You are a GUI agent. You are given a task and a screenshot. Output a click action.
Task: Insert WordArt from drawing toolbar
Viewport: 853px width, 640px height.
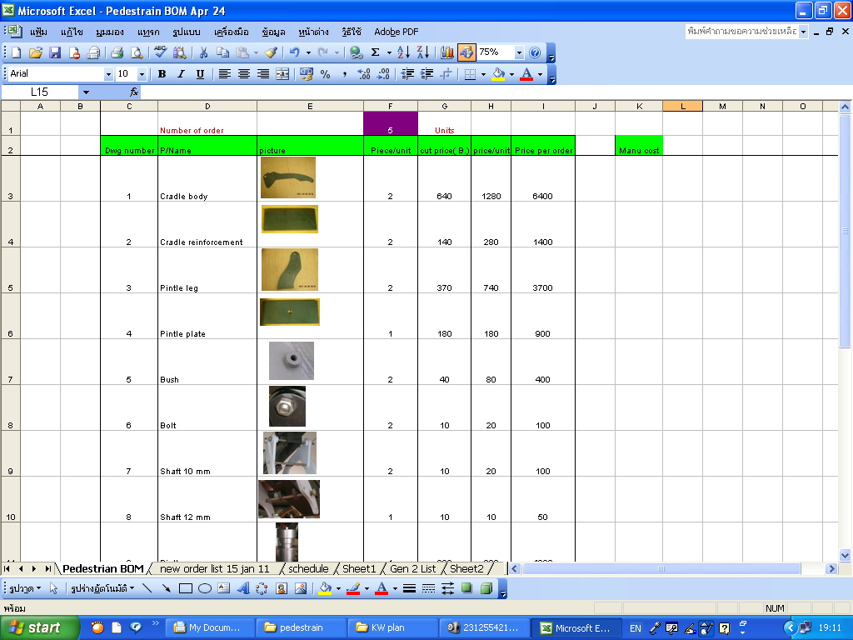point(243,588)
